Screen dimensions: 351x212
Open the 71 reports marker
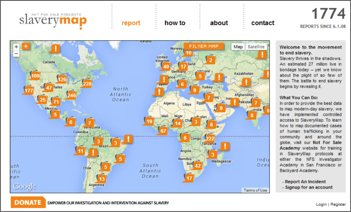pyautogui.click(x=55, y=102)
